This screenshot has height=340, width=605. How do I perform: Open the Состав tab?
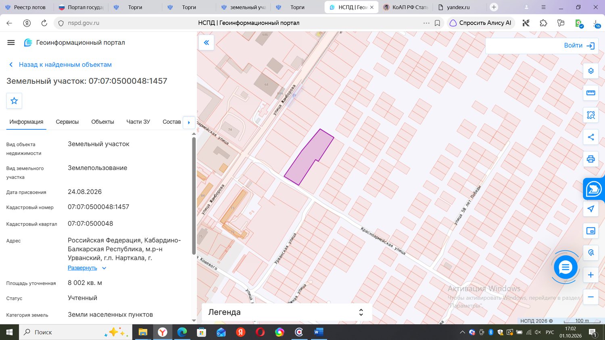171,122
